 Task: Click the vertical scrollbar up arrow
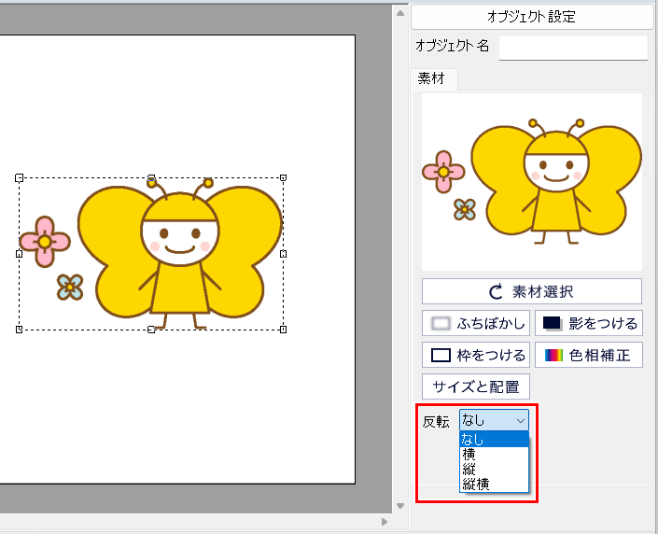click(x=400, y=13)
